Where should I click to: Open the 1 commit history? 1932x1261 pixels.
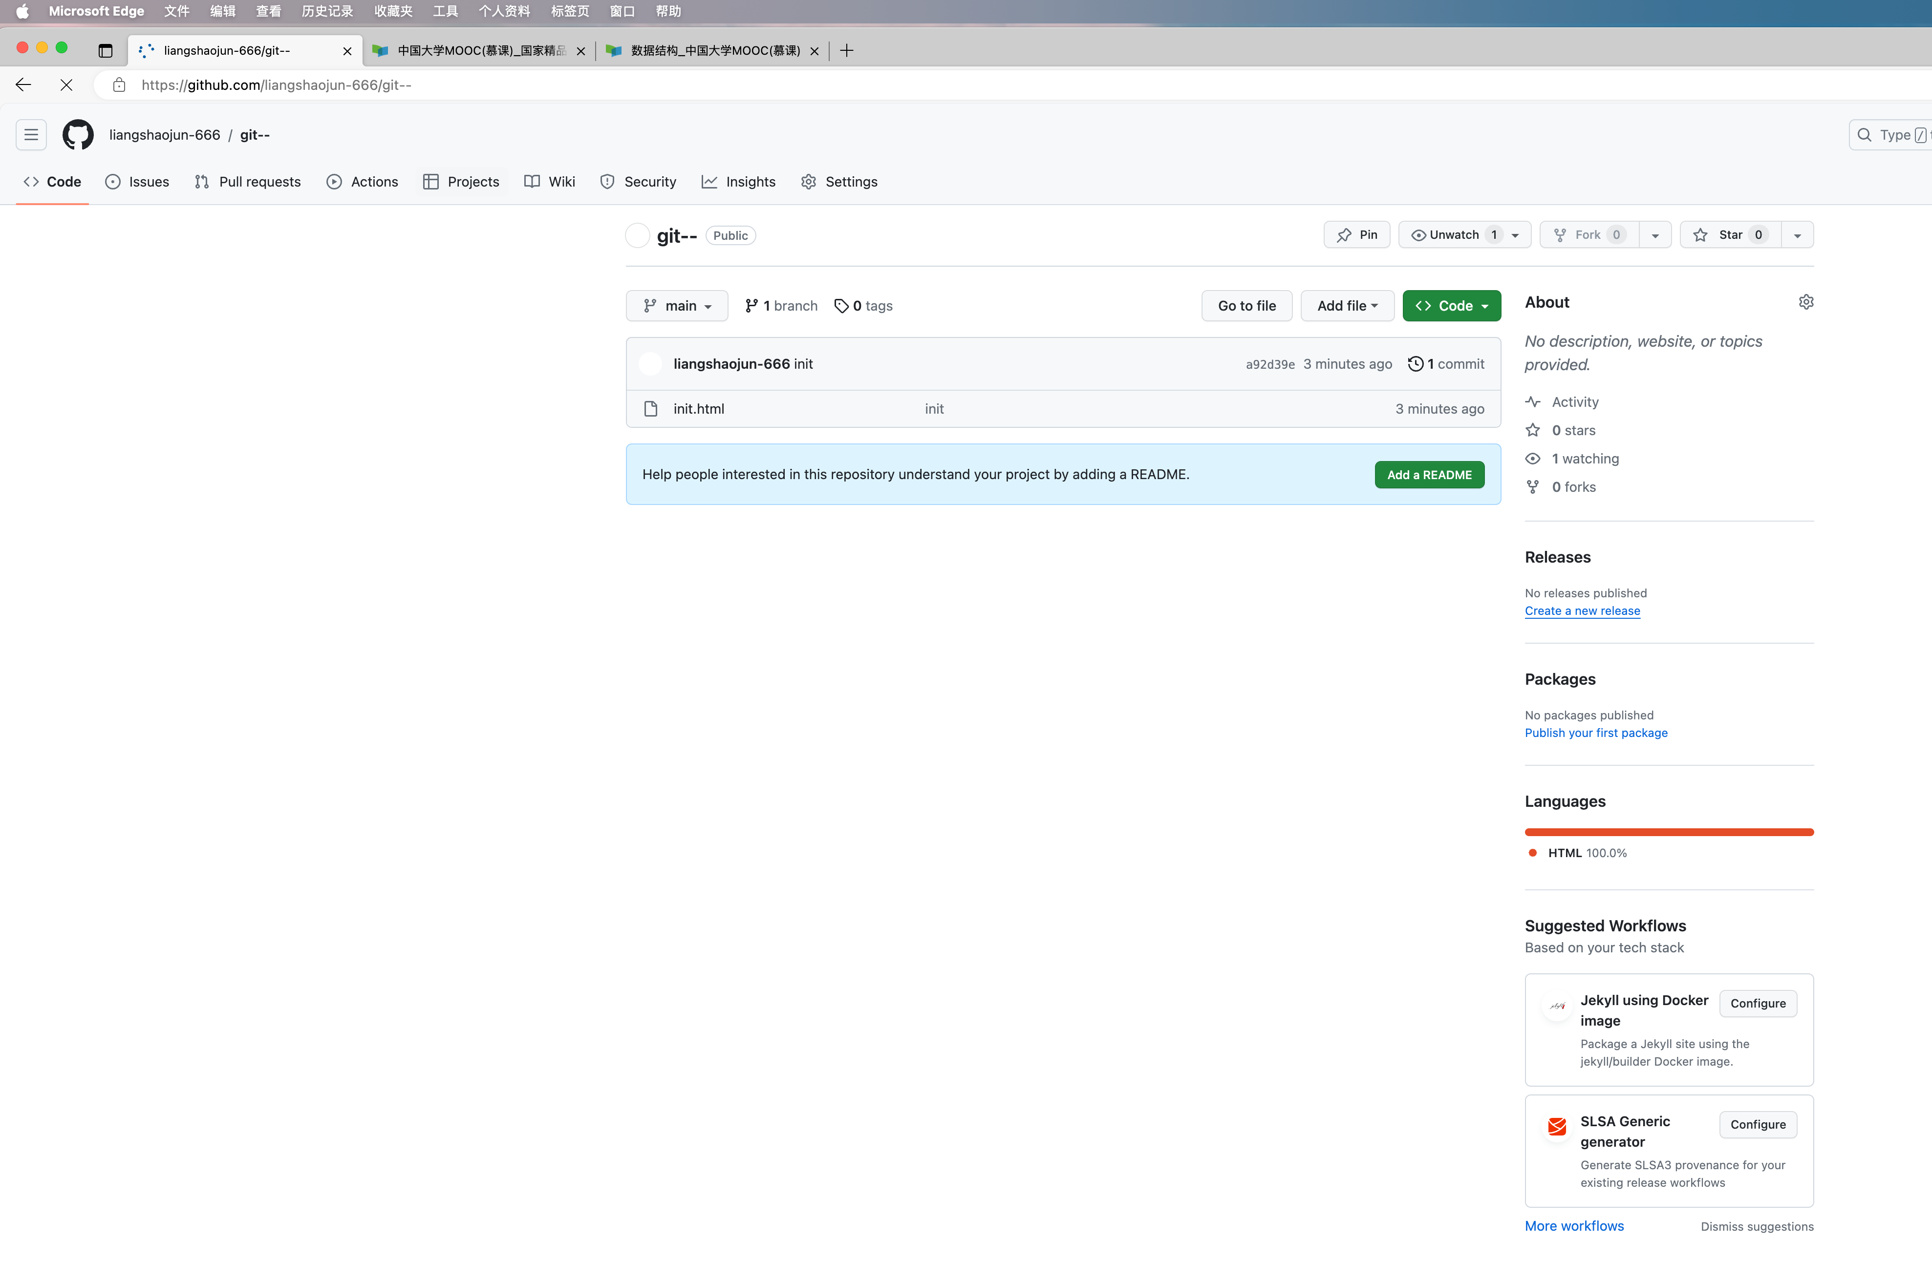(x=1446, y=363)
